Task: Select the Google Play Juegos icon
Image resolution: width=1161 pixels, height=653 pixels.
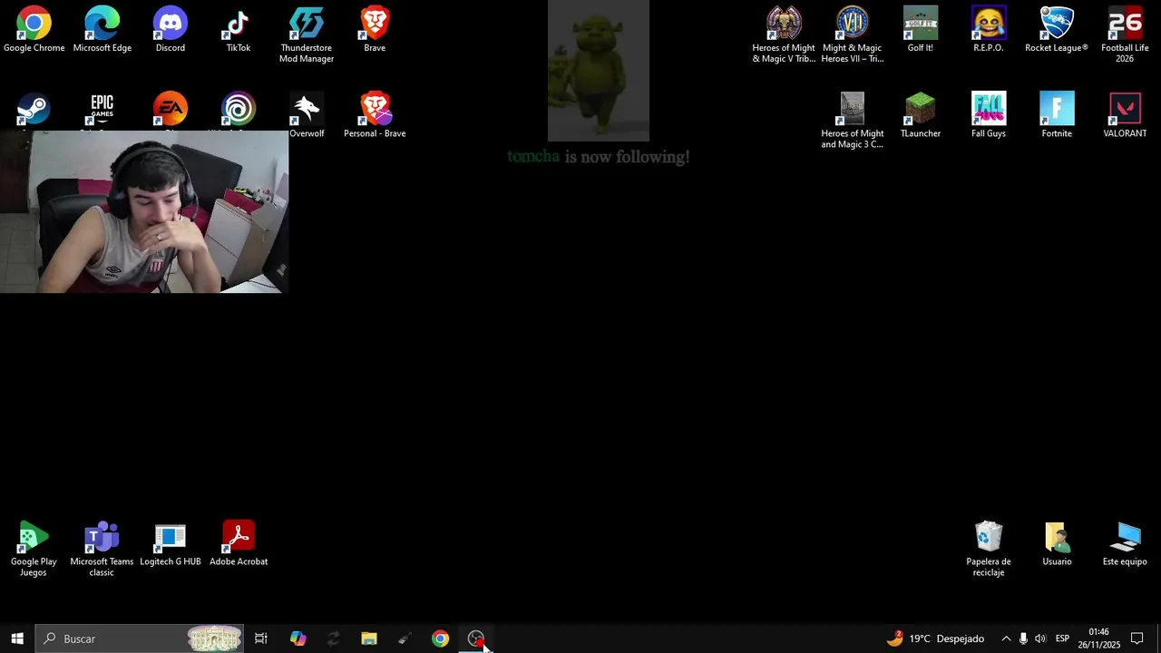Action: coord(34,549)
